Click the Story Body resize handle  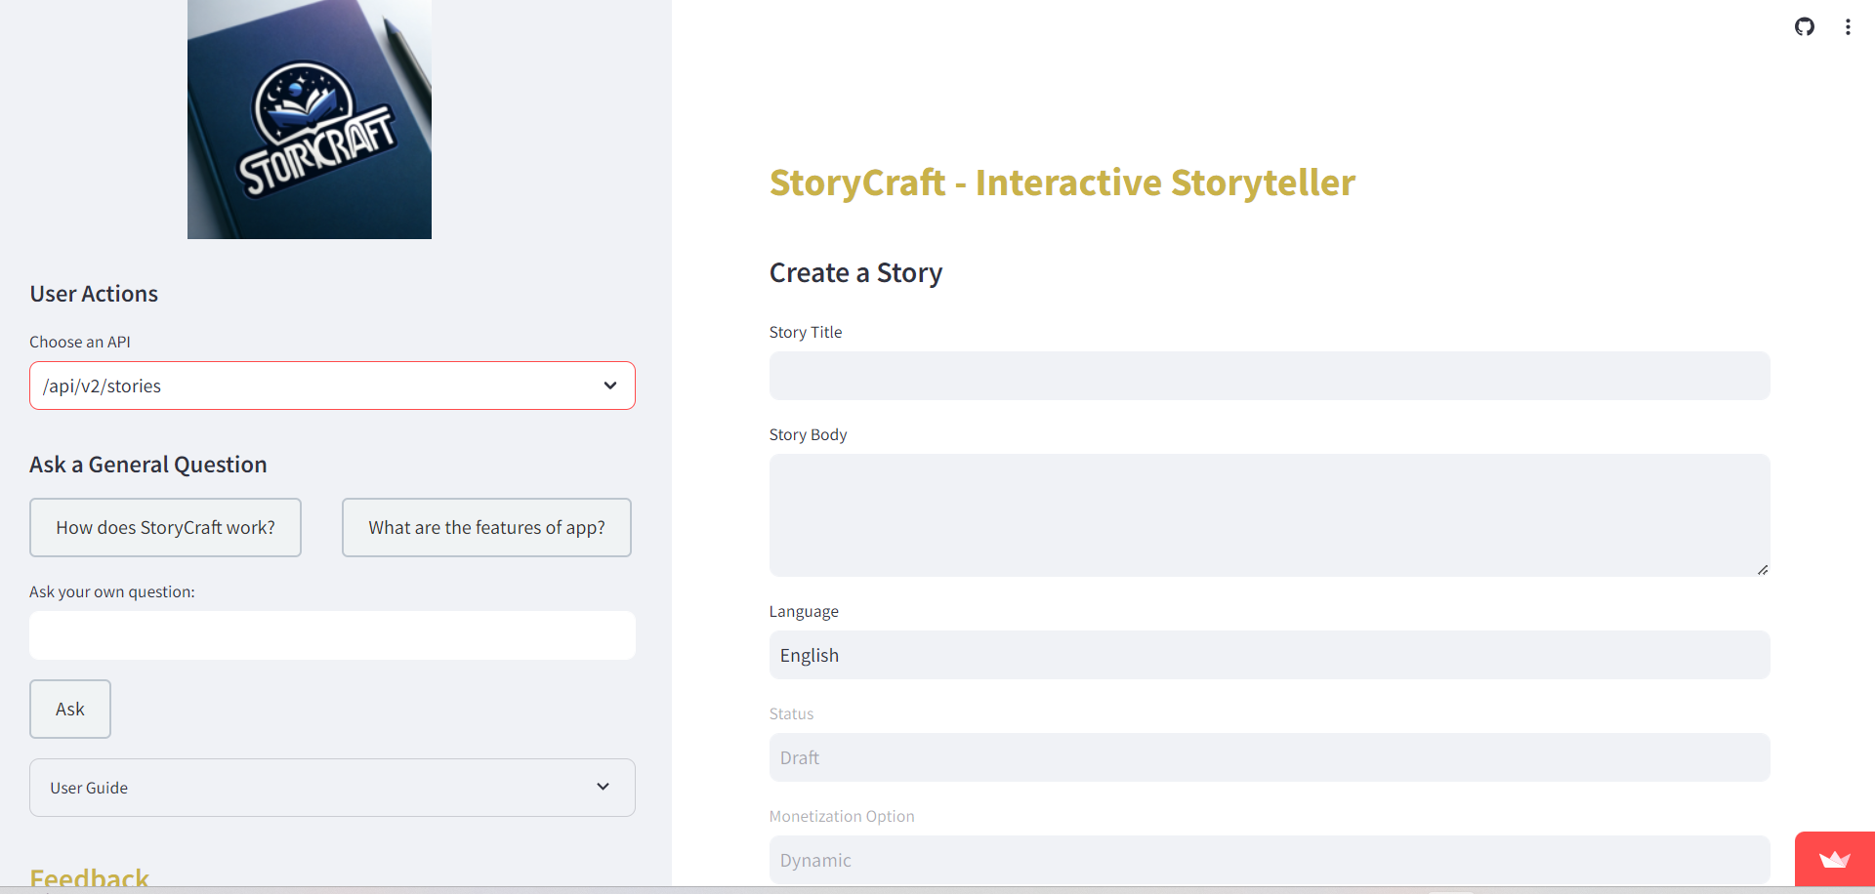1763,570
